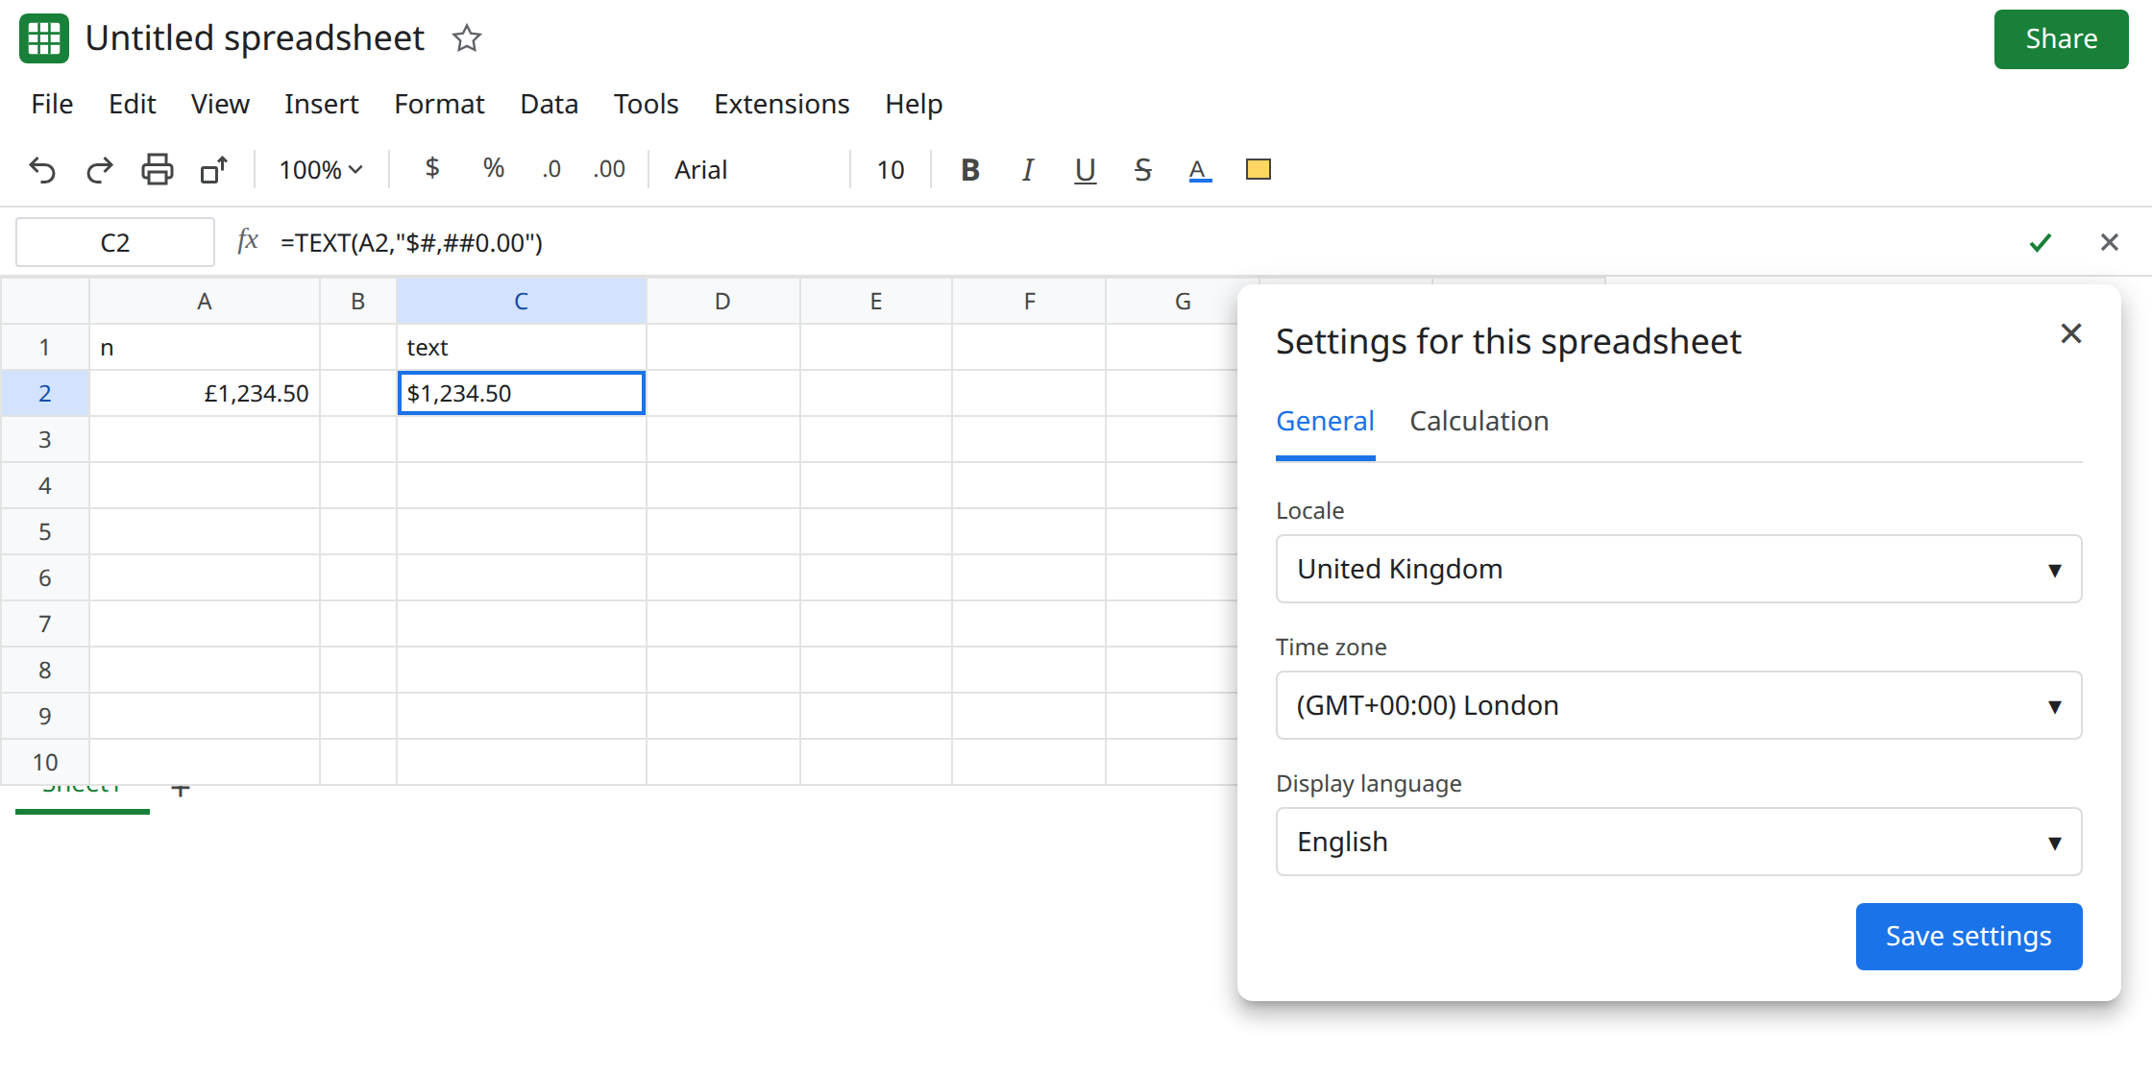The height and width of the screenshot is (1076, 2152).
Task: Click the formula bar text
Action: 411,242
